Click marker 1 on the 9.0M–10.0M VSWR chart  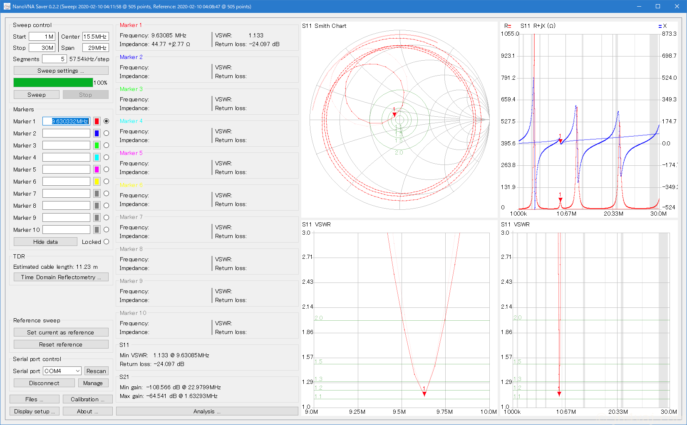[x=424, y=393]
